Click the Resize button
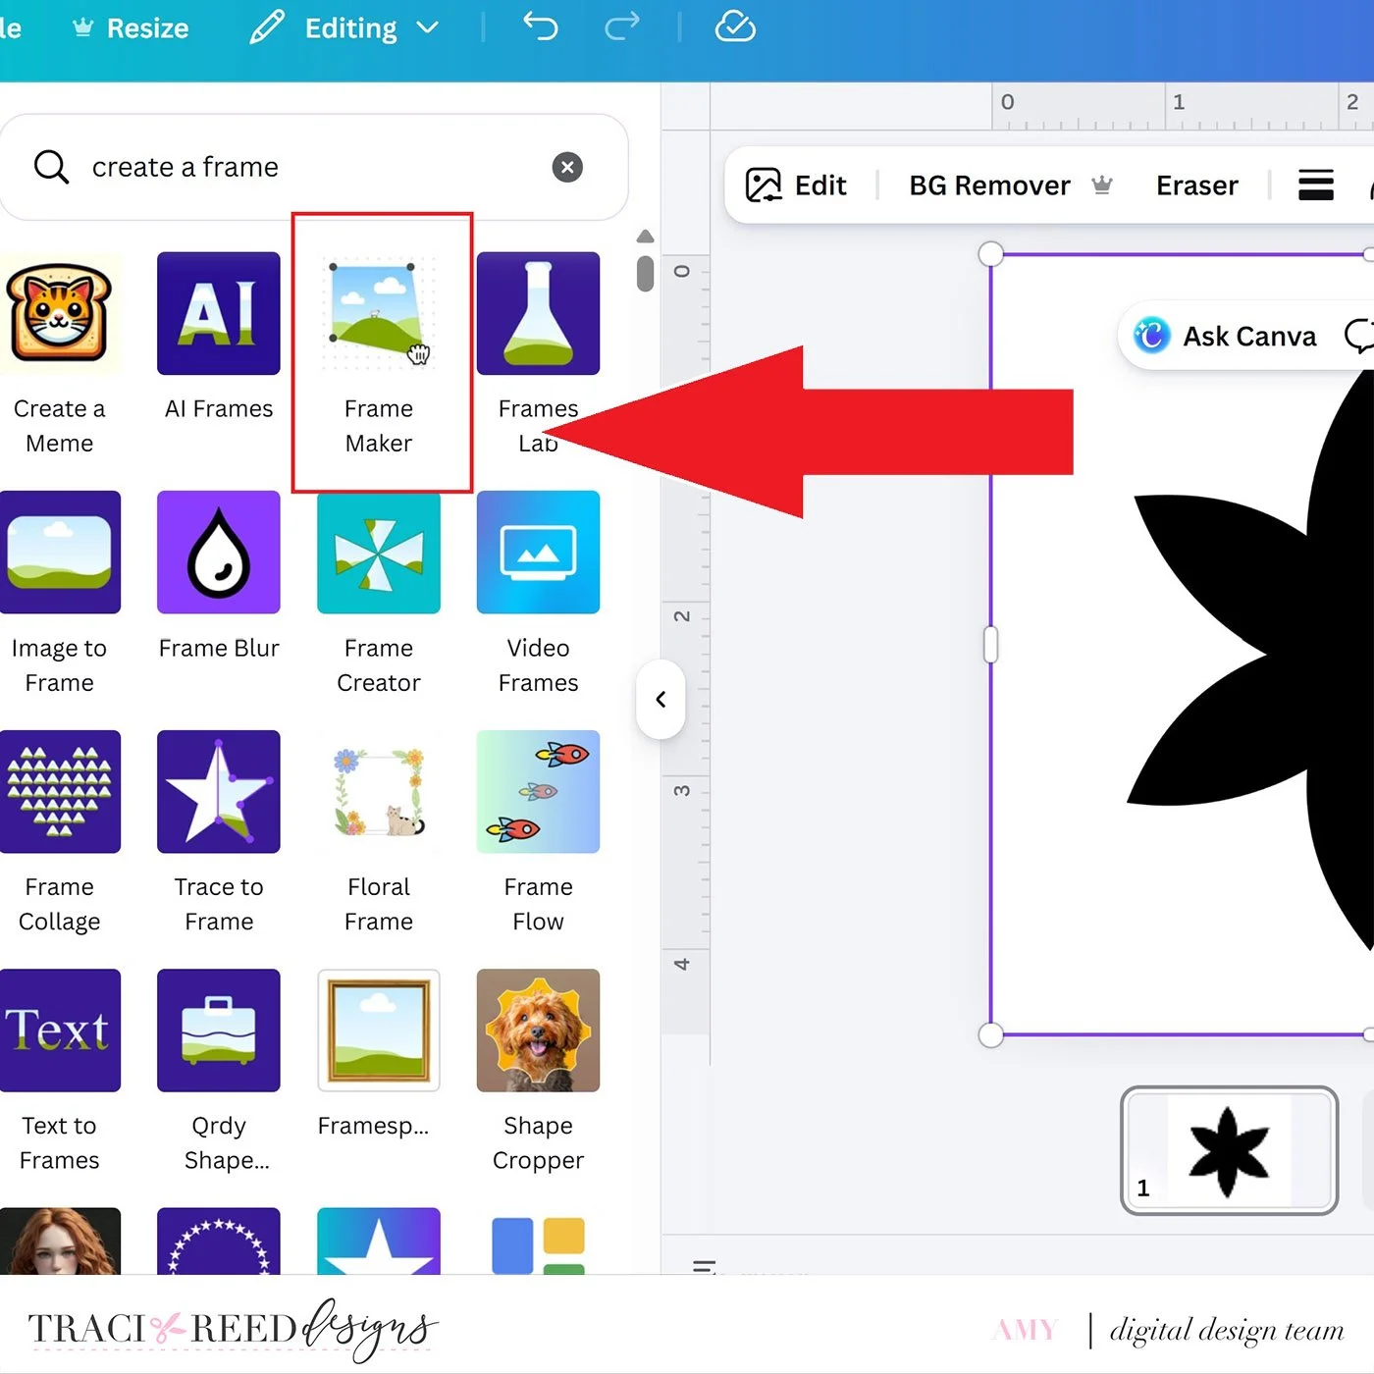The width and height of the screenshot is (1374, 1374). [131, 28]
